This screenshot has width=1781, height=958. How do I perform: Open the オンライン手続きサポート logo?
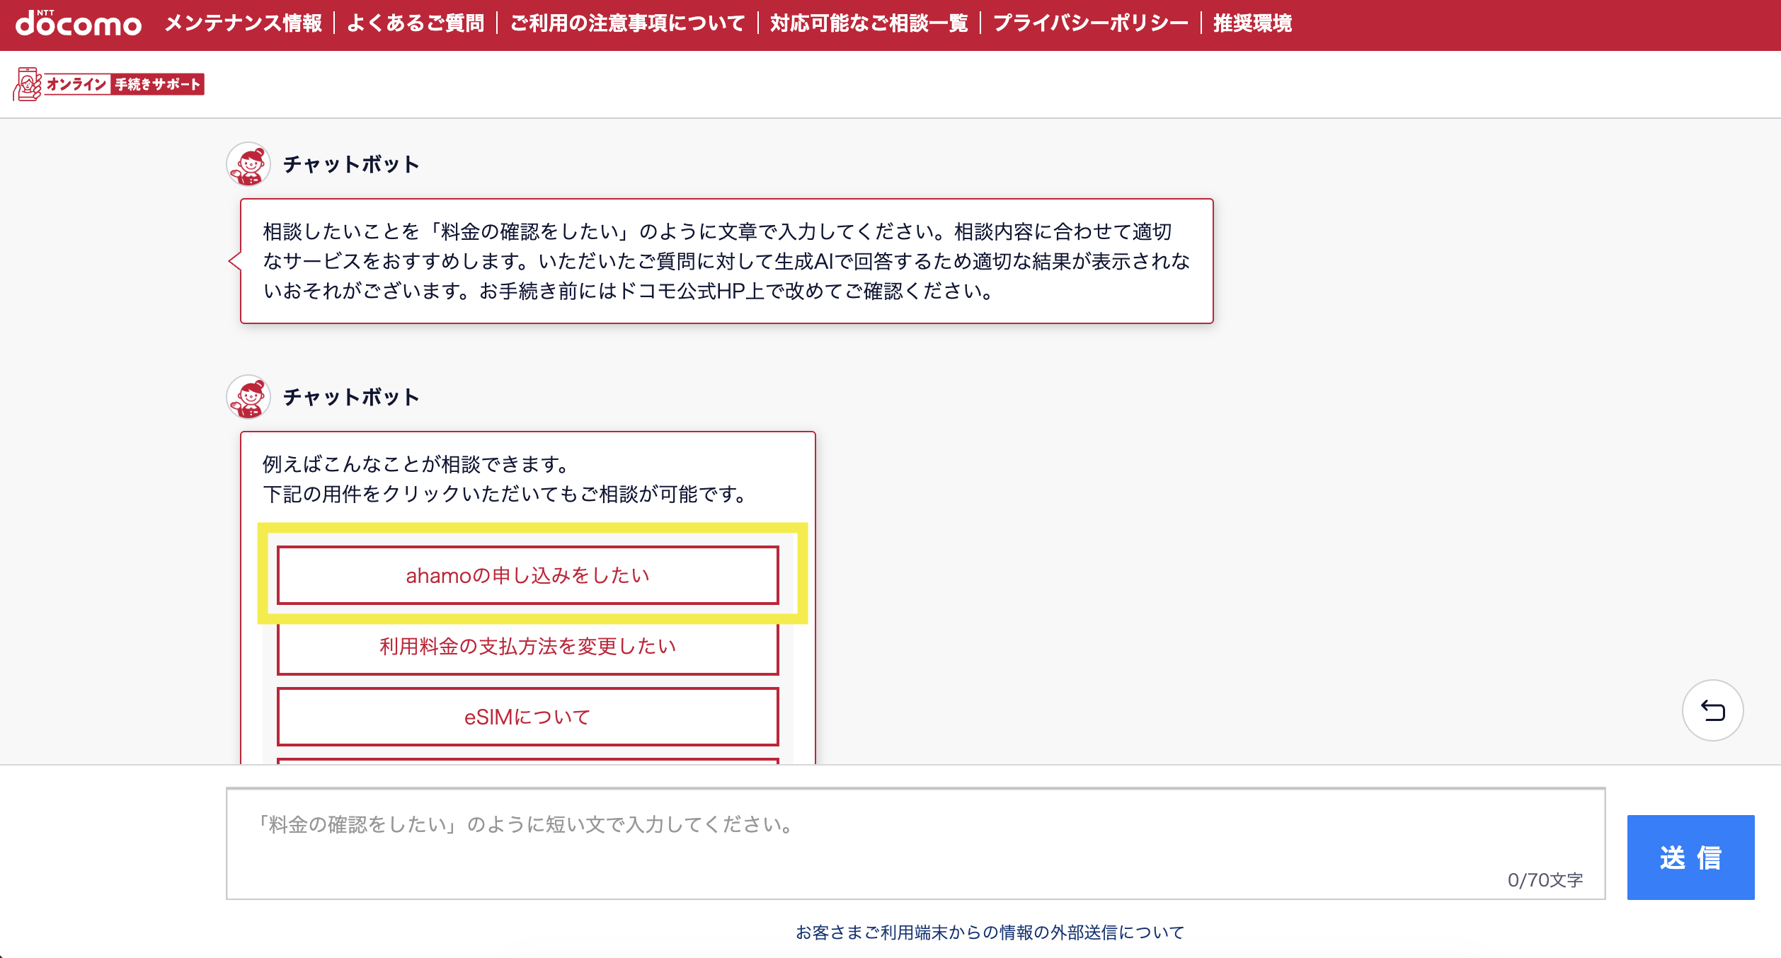pyautogui.click(x=109, y=84)
